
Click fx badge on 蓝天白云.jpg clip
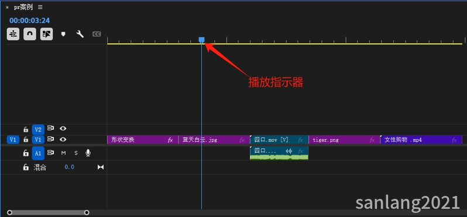pos(242,140)
